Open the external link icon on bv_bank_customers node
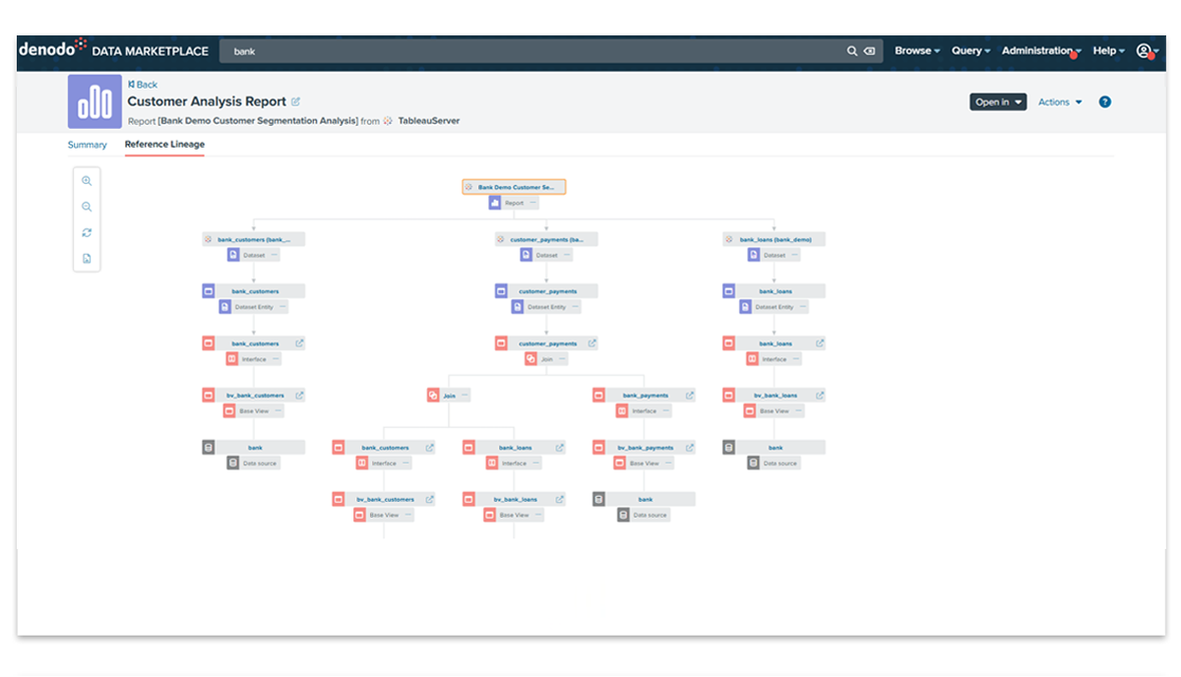This screenshot has height=677, width=1181. [x=299, y=396]
